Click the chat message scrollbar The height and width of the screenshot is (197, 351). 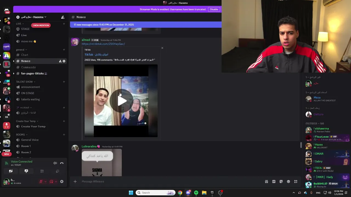coord(301,145)
